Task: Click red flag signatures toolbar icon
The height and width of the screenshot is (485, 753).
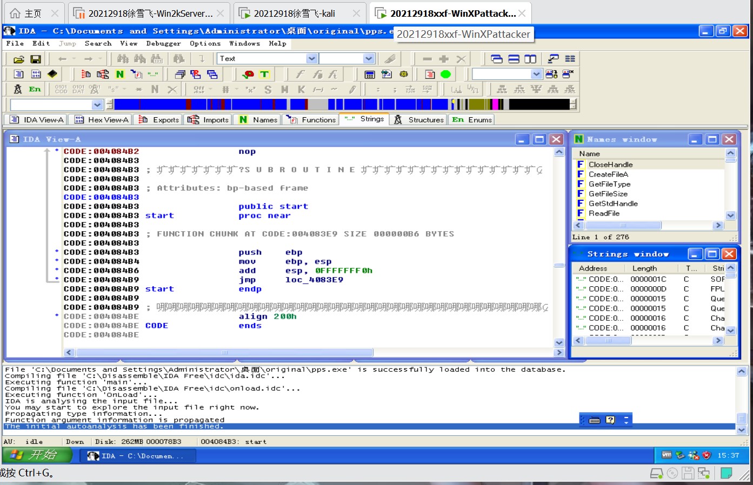Action: [248, 74]
